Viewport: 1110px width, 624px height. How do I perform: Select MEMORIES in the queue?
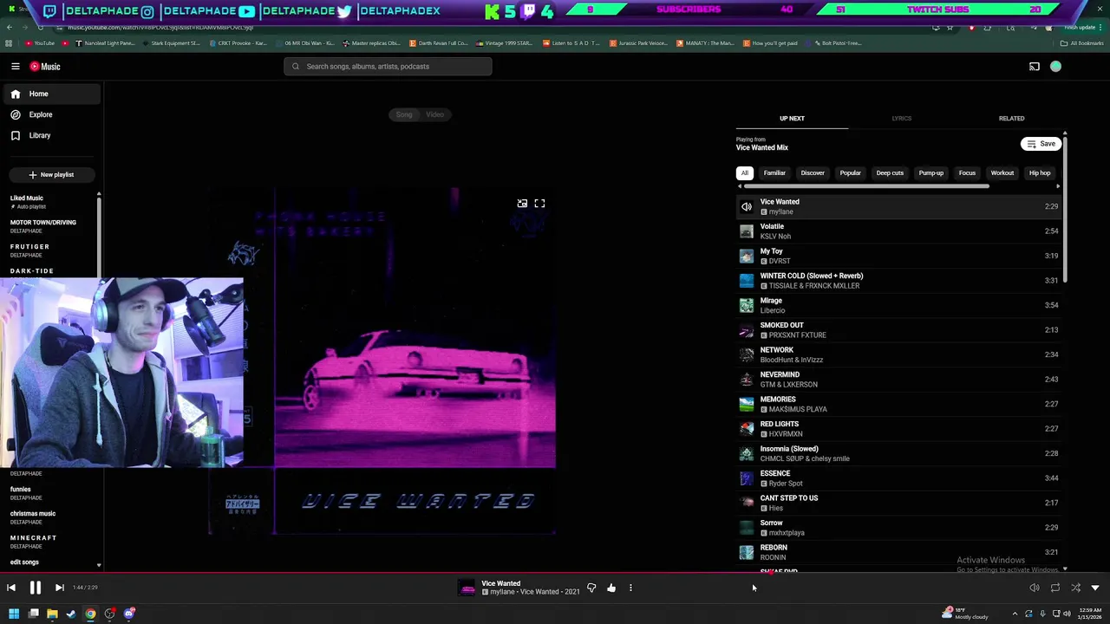coord(898,404)
